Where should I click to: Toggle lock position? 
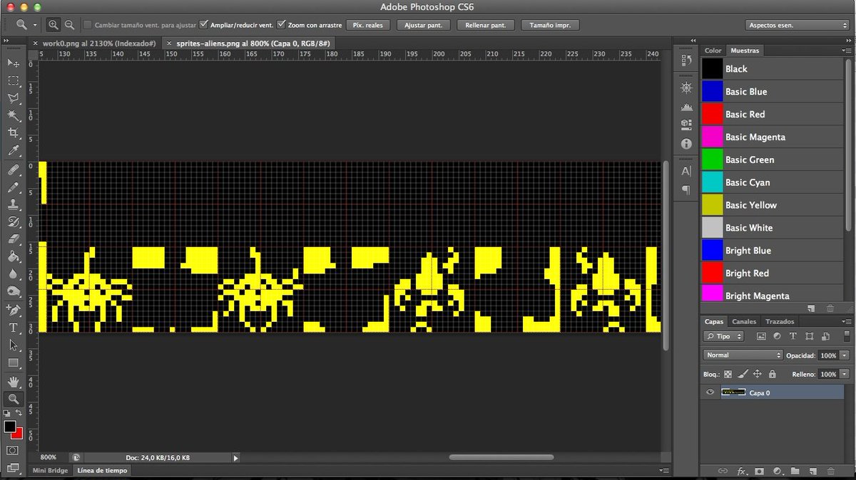[x=758, y=374]
